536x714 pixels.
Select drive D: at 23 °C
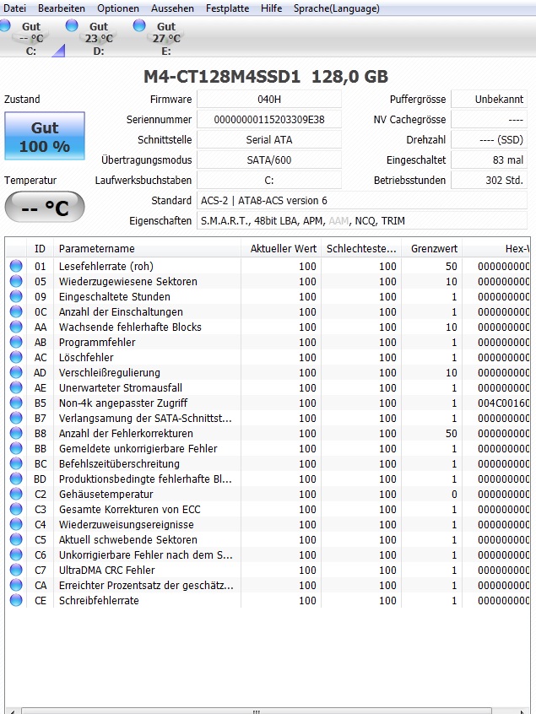[x=95, y=38]
